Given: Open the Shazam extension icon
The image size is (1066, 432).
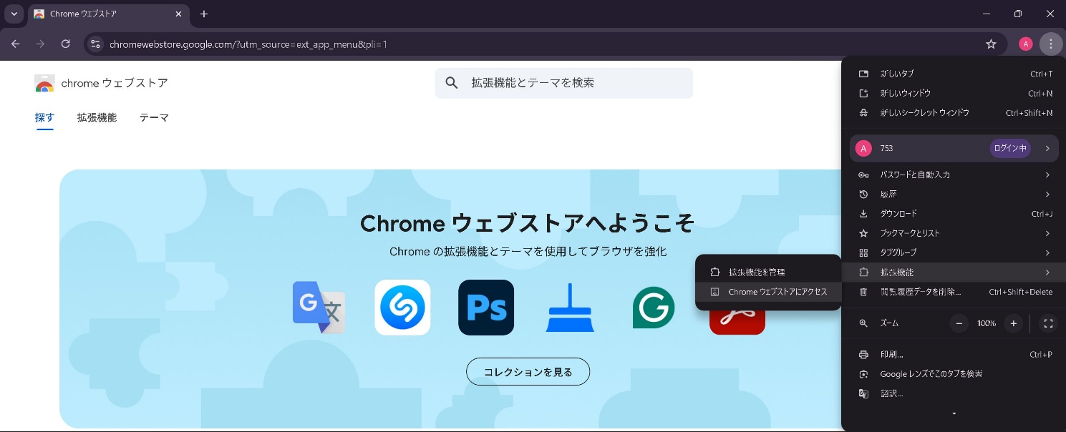Looking at the screenshot, I should point(402,308).
